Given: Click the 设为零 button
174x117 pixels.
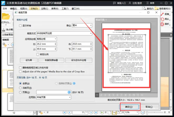Looking at the screenshot, I should [x=29, y=60].
